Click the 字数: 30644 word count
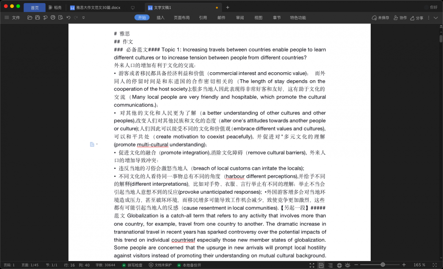443x269 pixels. [x=105, y=265]
